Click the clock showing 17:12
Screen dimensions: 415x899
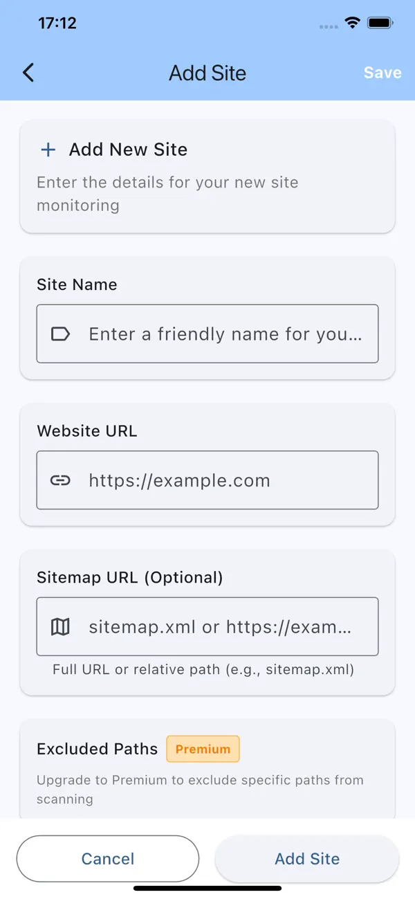58,22
